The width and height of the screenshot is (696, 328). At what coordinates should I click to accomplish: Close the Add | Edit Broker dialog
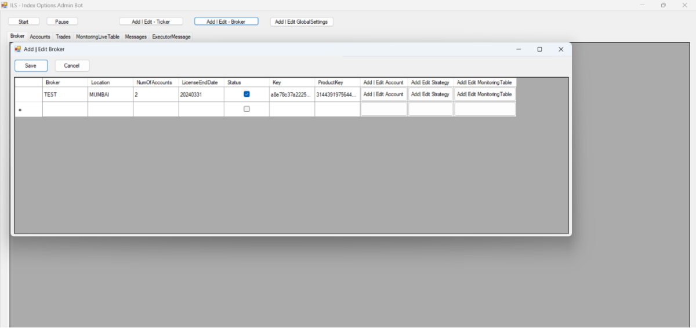click(x=561, y=49)
